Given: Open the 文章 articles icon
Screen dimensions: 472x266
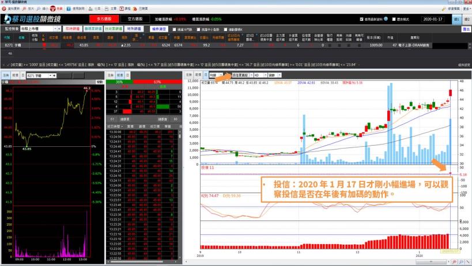Looking at the screenshot, I should [x=106, y=9].
